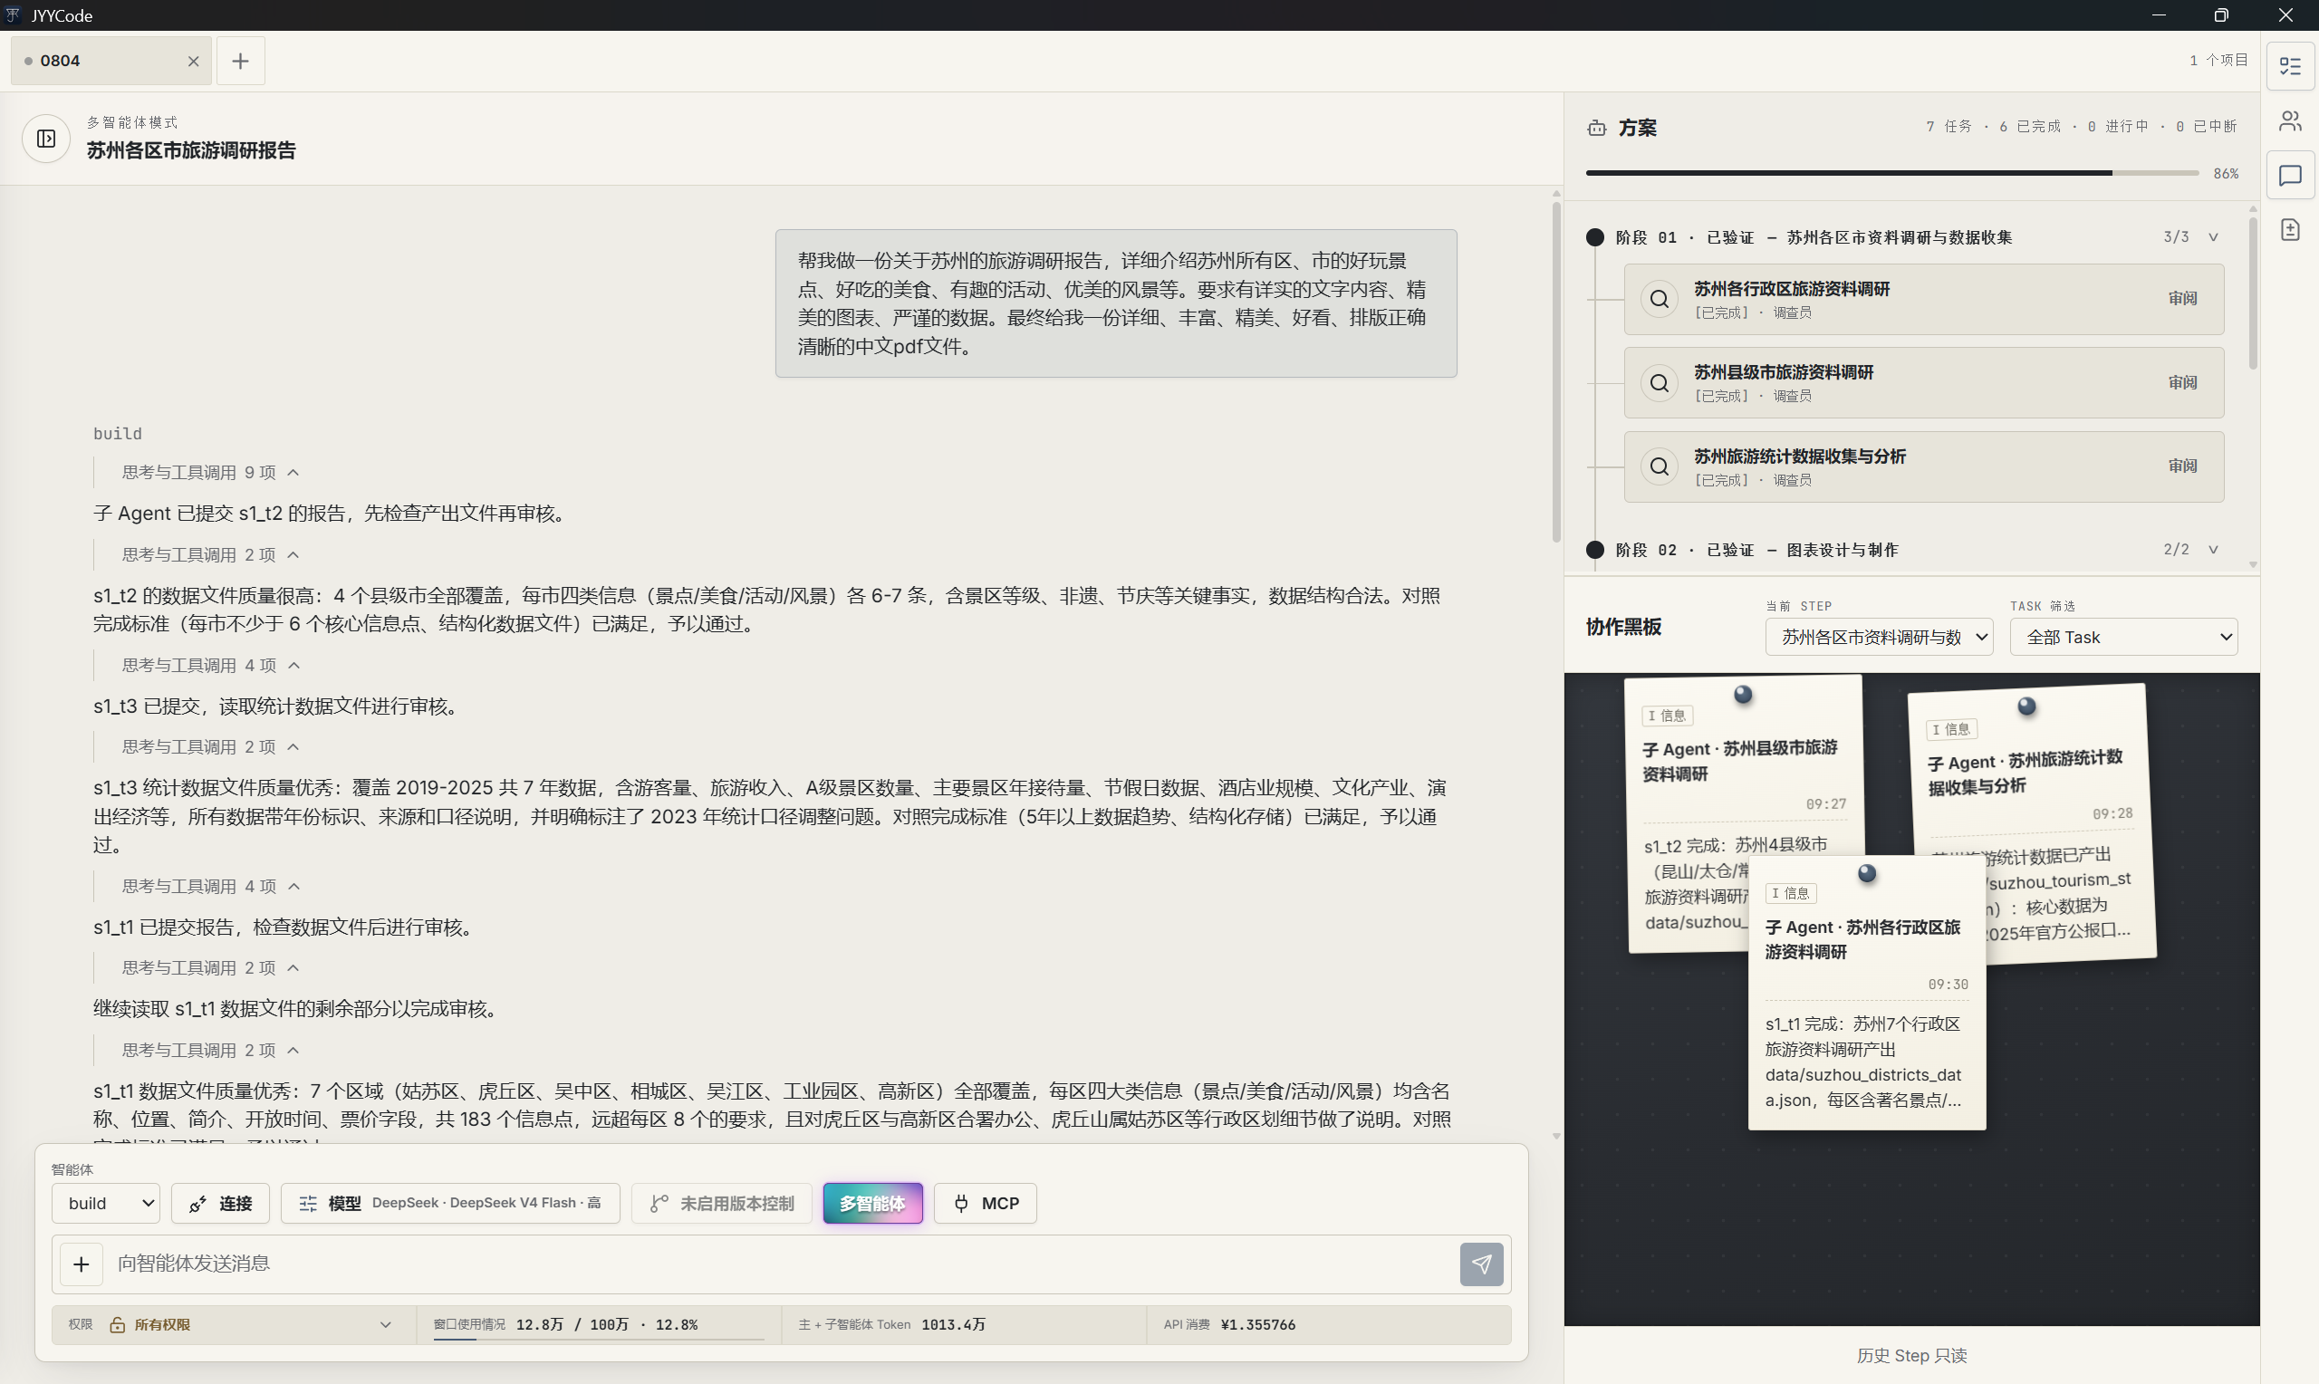Click the 连接 button

tap(220, 1203)
